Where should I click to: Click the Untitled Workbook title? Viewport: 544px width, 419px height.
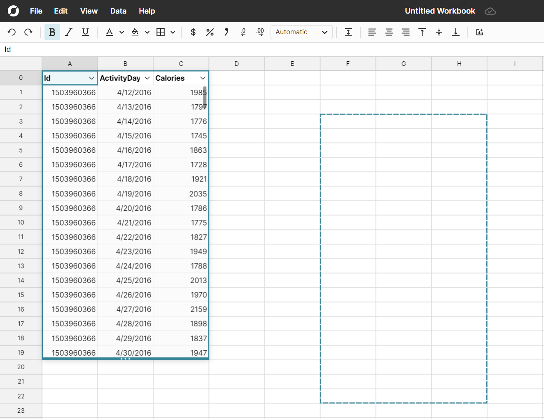pos(440,11)
